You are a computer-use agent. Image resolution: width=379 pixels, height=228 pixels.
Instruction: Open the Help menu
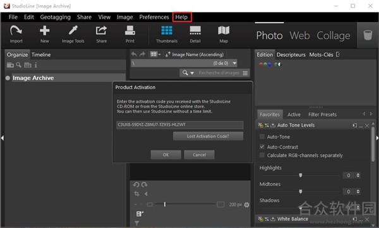[181, 17]
